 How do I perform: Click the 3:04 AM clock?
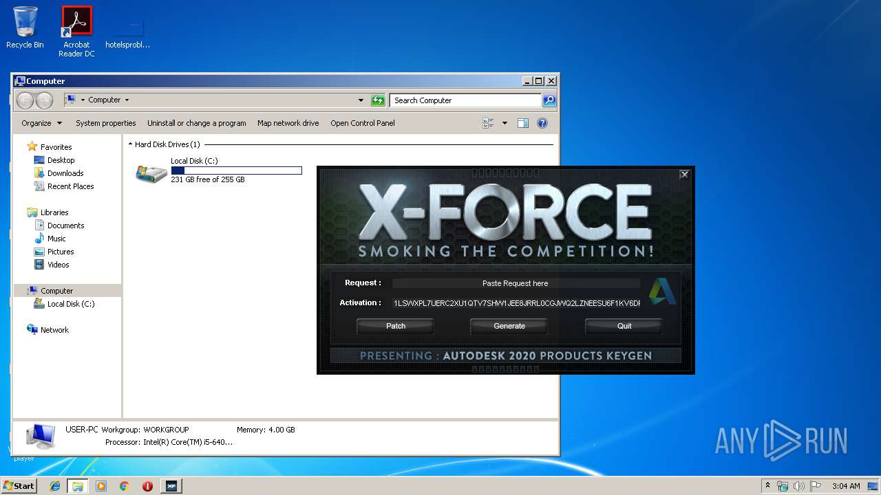(846, 486)
